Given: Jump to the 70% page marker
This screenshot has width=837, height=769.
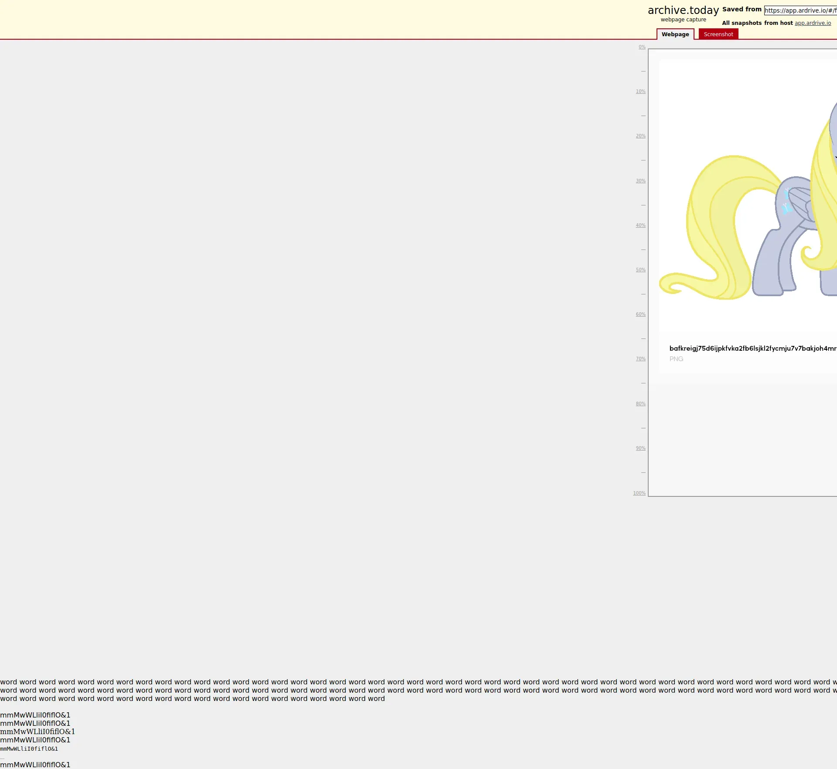Looking at the screenshot, I should [640, 359].
